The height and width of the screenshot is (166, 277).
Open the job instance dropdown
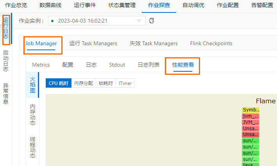[97, 21]
